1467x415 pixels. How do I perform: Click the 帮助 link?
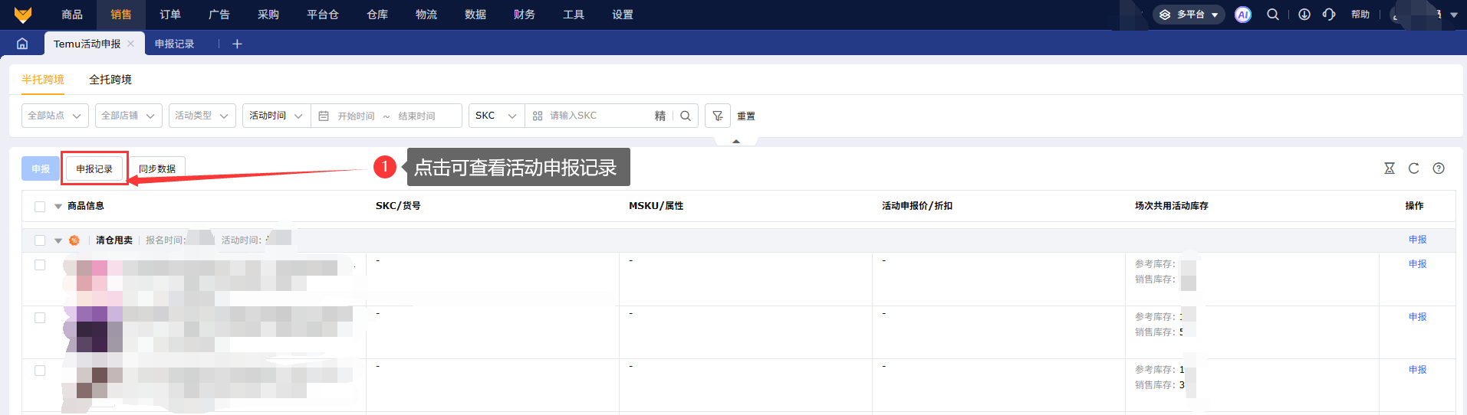click(1360, 15)
